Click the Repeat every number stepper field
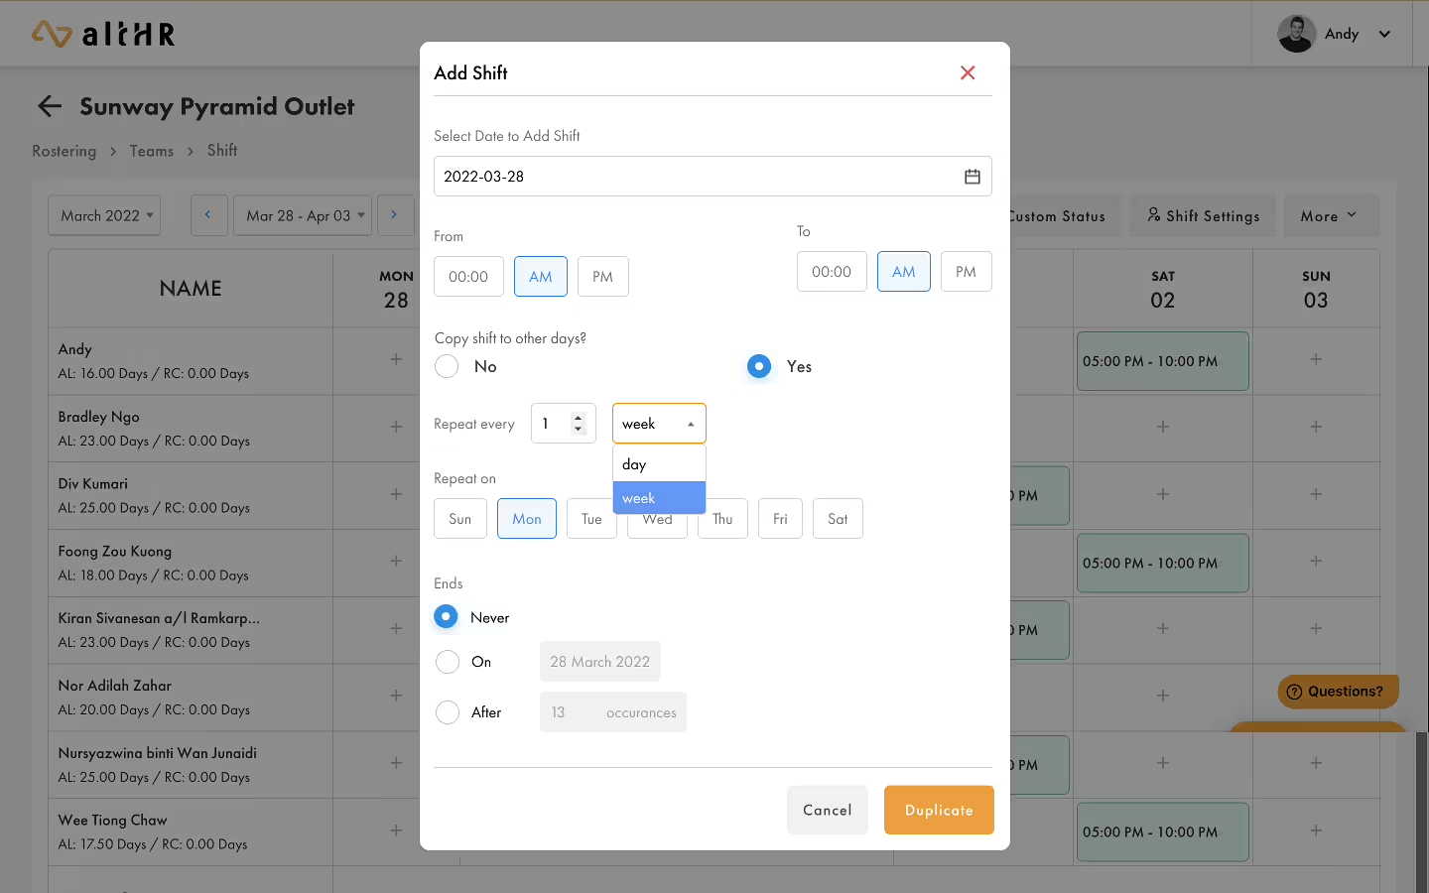The height and width of the screenshot is (893, 1429). coord(554,424)
